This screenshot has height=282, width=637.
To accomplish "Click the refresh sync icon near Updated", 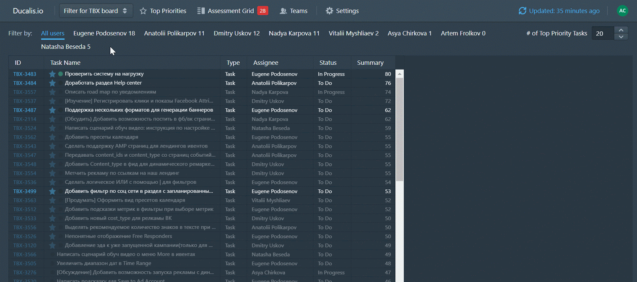I will pos(522,11).
